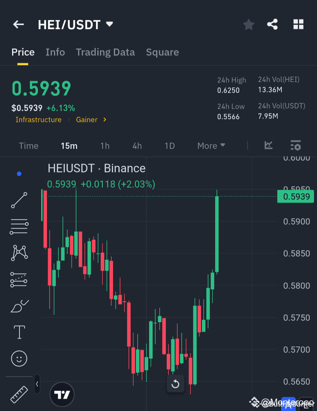Select the forecasting drawing tool
The width and height of the screenshot is (317, 411).
tap(19, 279)
